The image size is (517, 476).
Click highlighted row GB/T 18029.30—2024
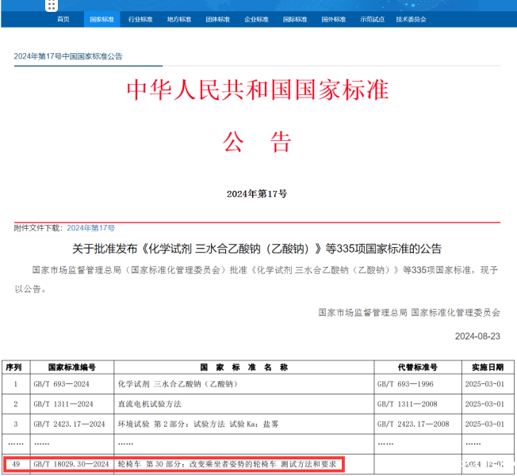(70, 463)
